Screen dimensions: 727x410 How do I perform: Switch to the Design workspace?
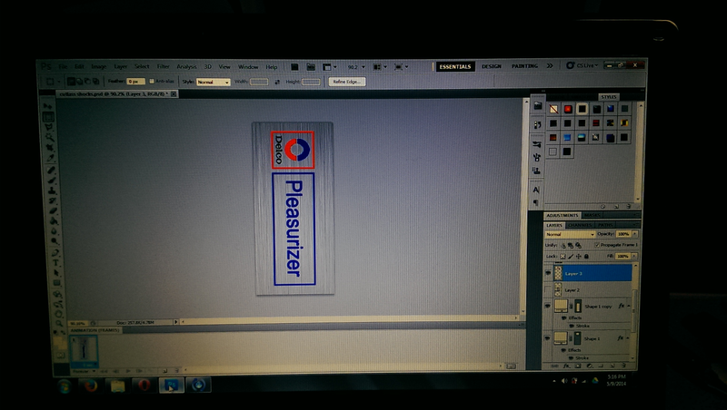pos(492,66)
